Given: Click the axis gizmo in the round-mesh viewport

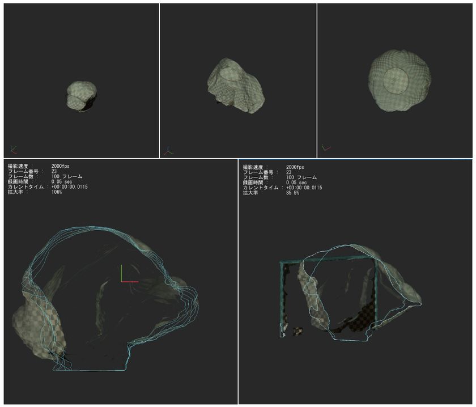Looking at the screenshot, I should click(326, 148).
